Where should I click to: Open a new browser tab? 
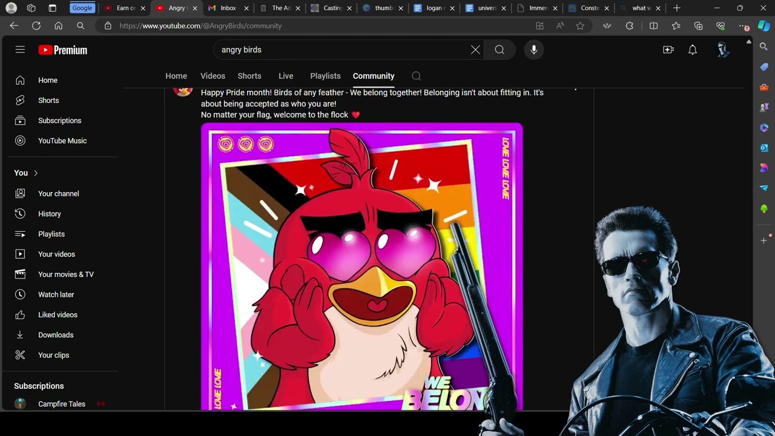677,8
